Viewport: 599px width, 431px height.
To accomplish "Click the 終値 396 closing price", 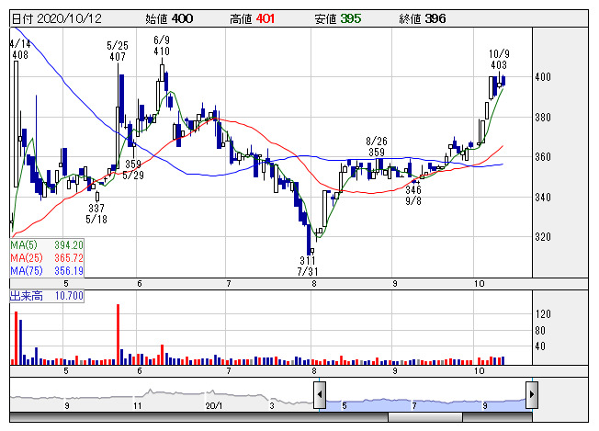I will 422,18.
